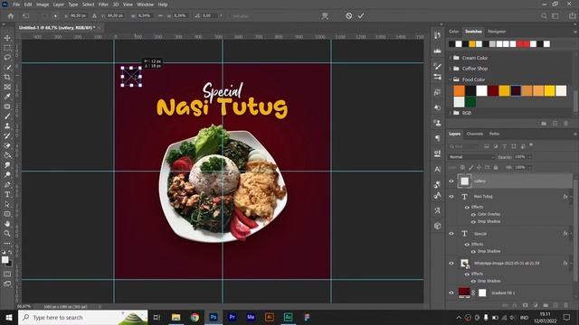Open the Image menu
Viewport: 579px width, 325px height.
pyautogui.click(x=43, y=5)
